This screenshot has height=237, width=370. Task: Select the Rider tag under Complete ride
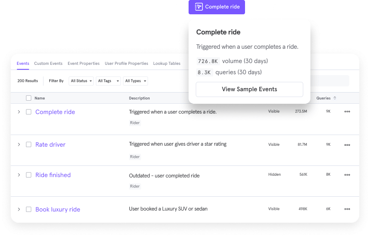click(x=135, y=123)
